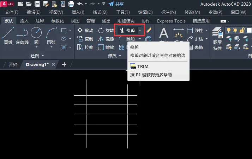Select the Rotate (旋转) tool
The width and height of the screenshot is (252, 159).
(106, 30)
